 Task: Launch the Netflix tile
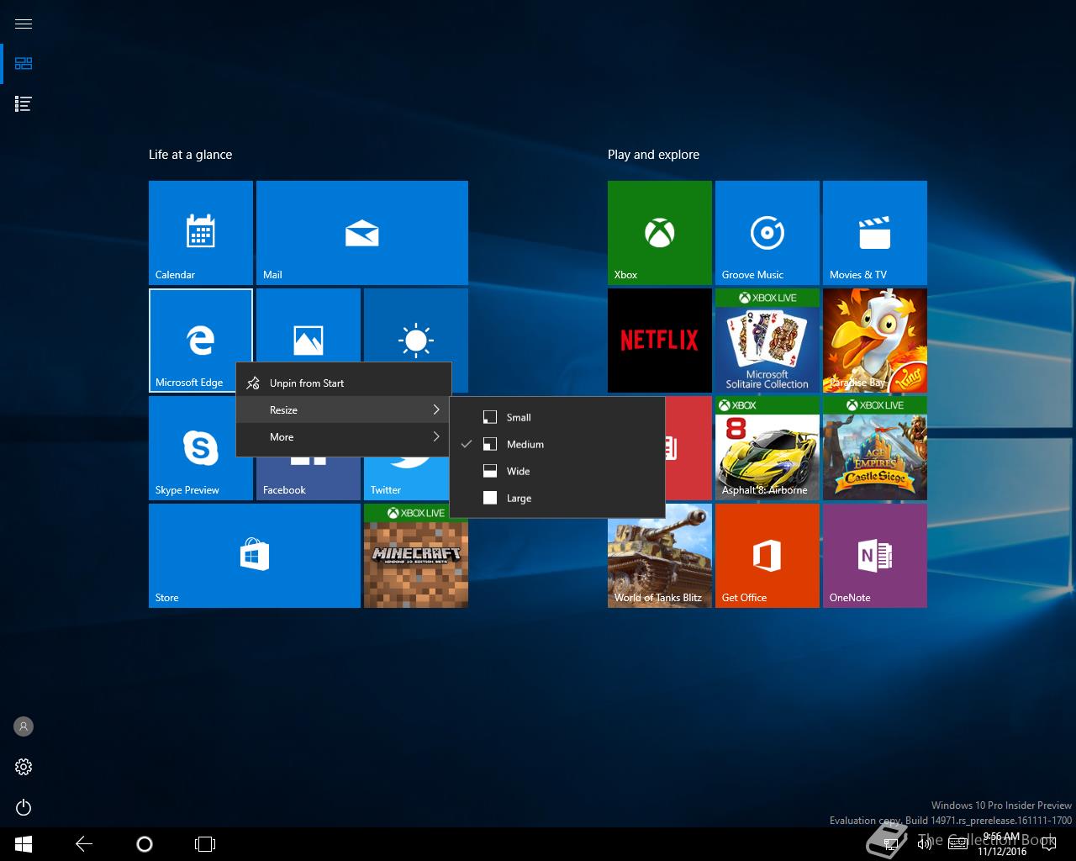(659, 340)
